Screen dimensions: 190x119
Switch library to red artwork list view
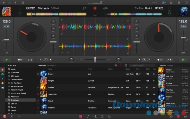[x=121, y=66]
